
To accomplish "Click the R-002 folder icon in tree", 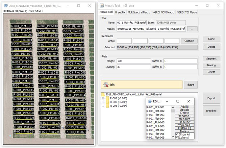I will (x=107, y=102).
